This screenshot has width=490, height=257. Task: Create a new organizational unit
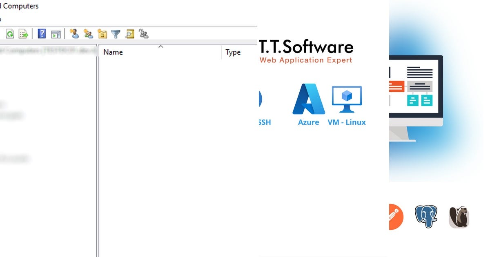click(x=102, y=34)
